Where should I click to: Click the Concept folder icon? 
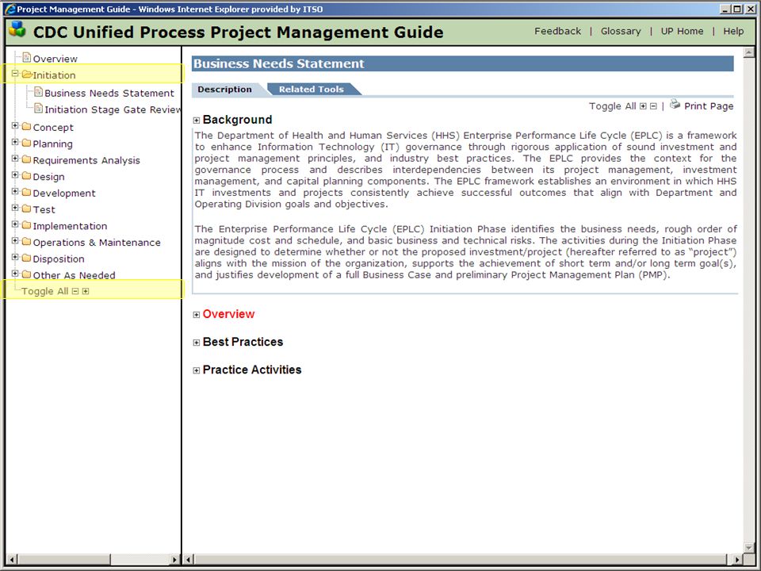pos(27,126)
